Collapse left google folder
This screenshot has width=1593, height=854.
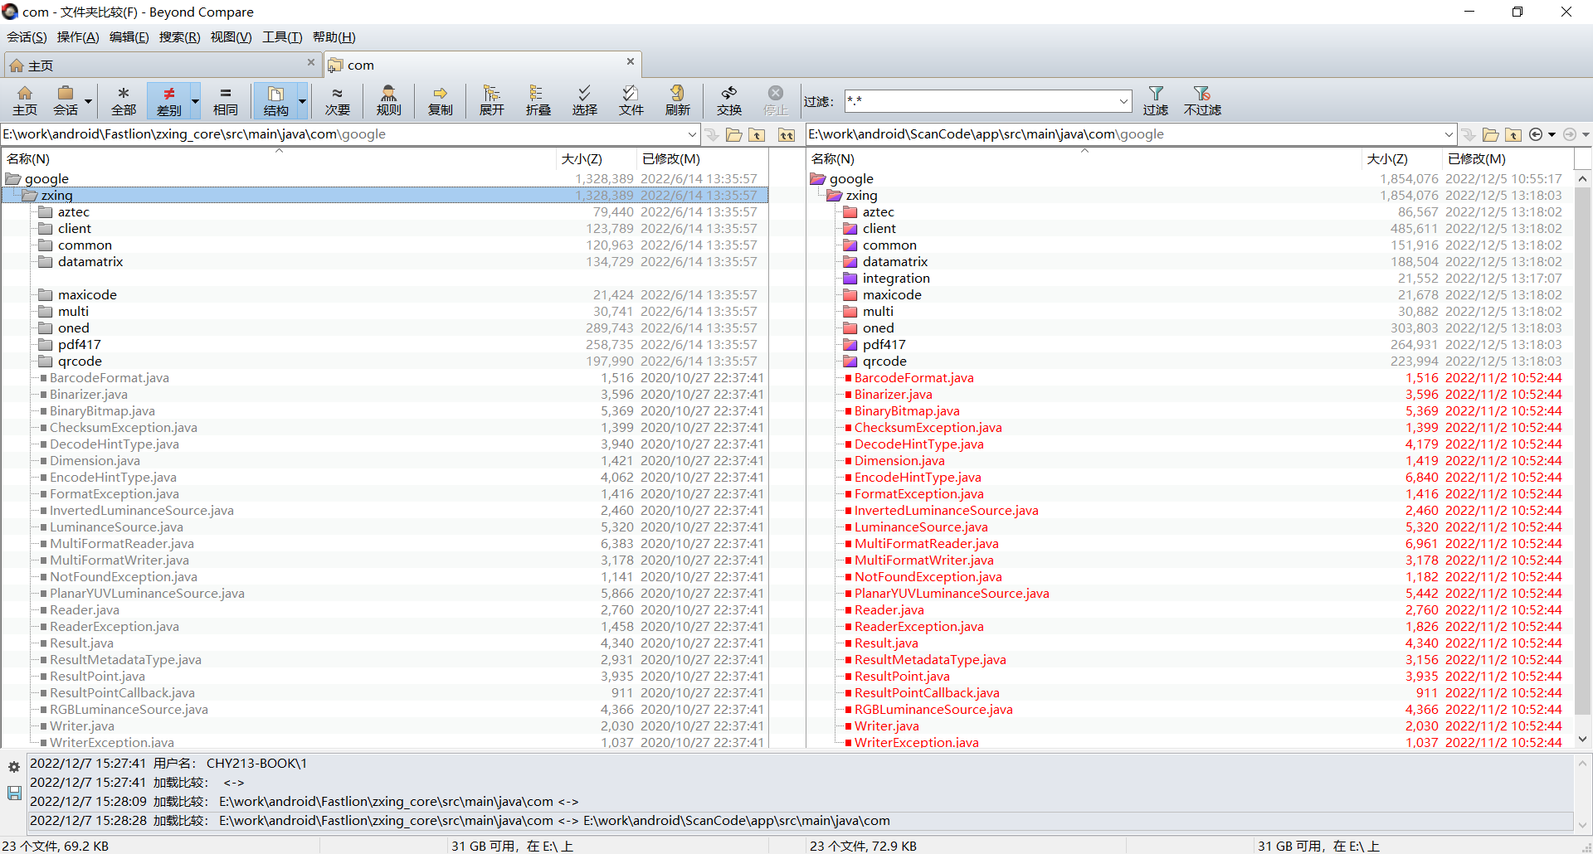12,179
